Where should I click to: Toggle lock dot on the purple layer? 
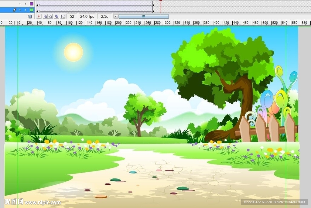(x=26, y=4)
